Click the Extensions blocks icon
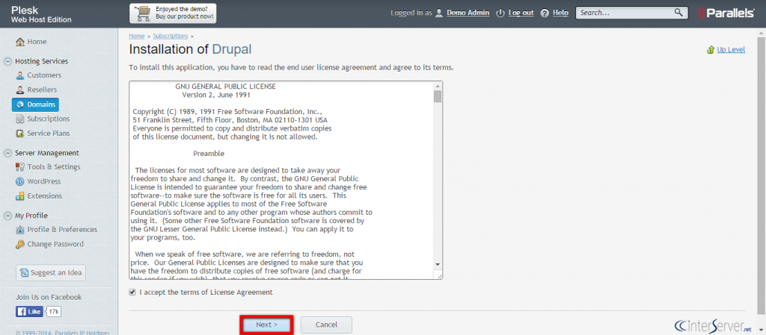Viewport: 766px width, 335px height. click(x=20, y=196)
